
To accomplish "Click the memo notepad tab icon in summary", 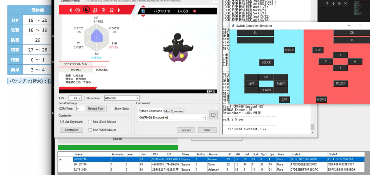I will pyautogui.click(x=103, y=10).
